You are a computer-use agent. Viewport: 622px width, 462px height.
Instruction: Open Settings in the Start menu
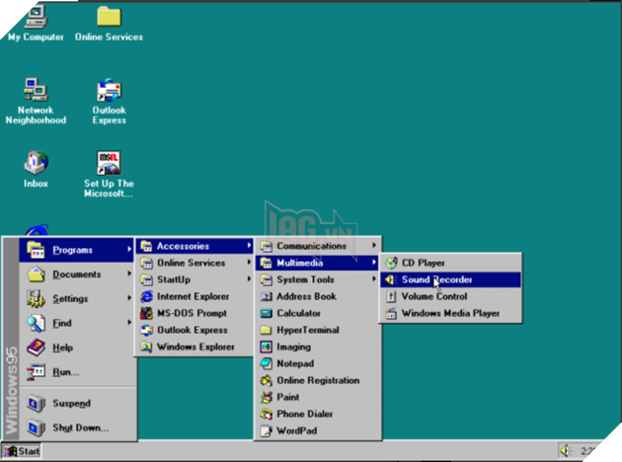click(x=76, y=298)
